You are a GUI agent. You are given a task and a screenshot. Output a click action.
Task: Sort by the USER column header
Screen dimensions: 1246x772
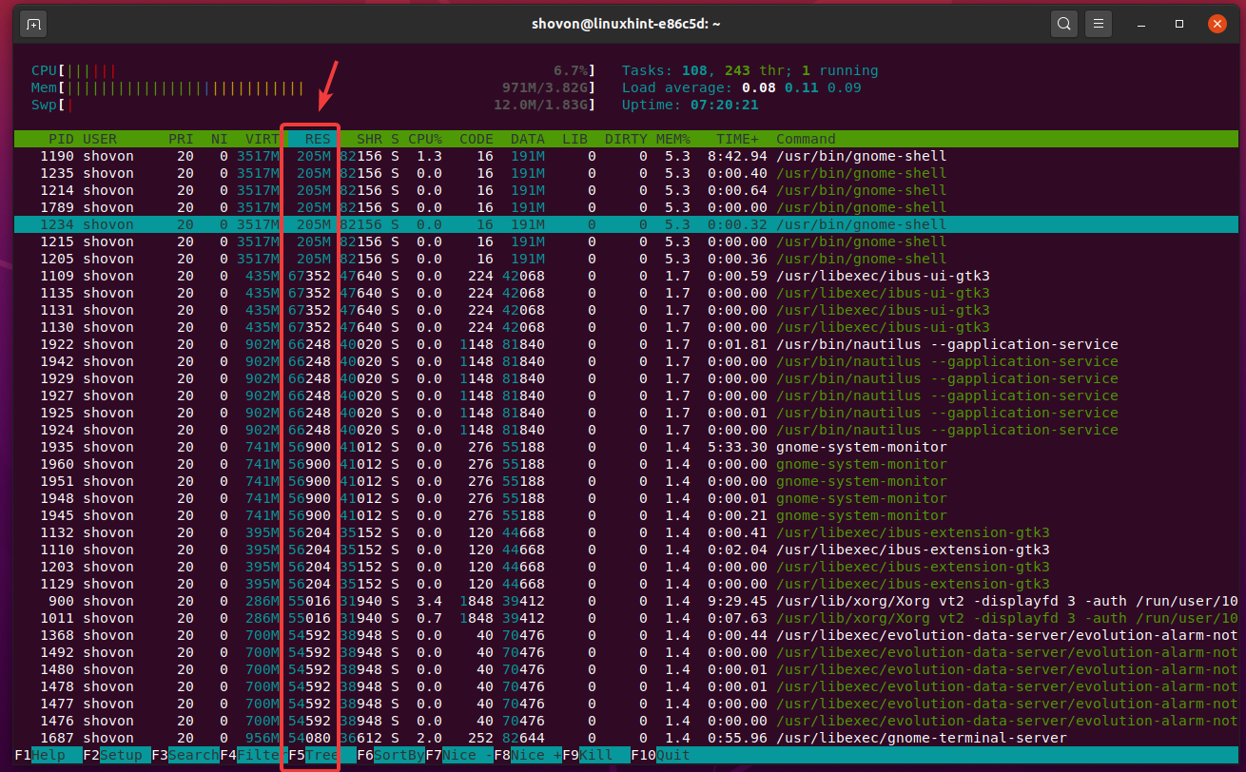click(x=100, y=139)
